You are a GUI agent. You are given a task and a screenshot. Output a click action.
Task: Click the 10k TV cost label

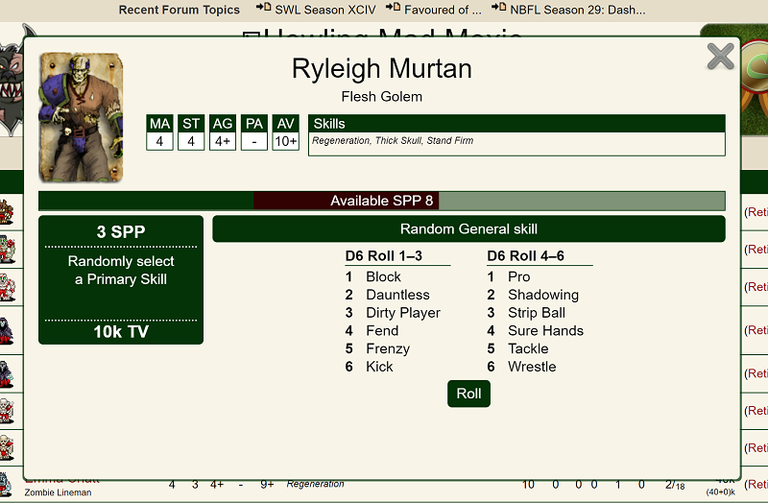point(121,332)
